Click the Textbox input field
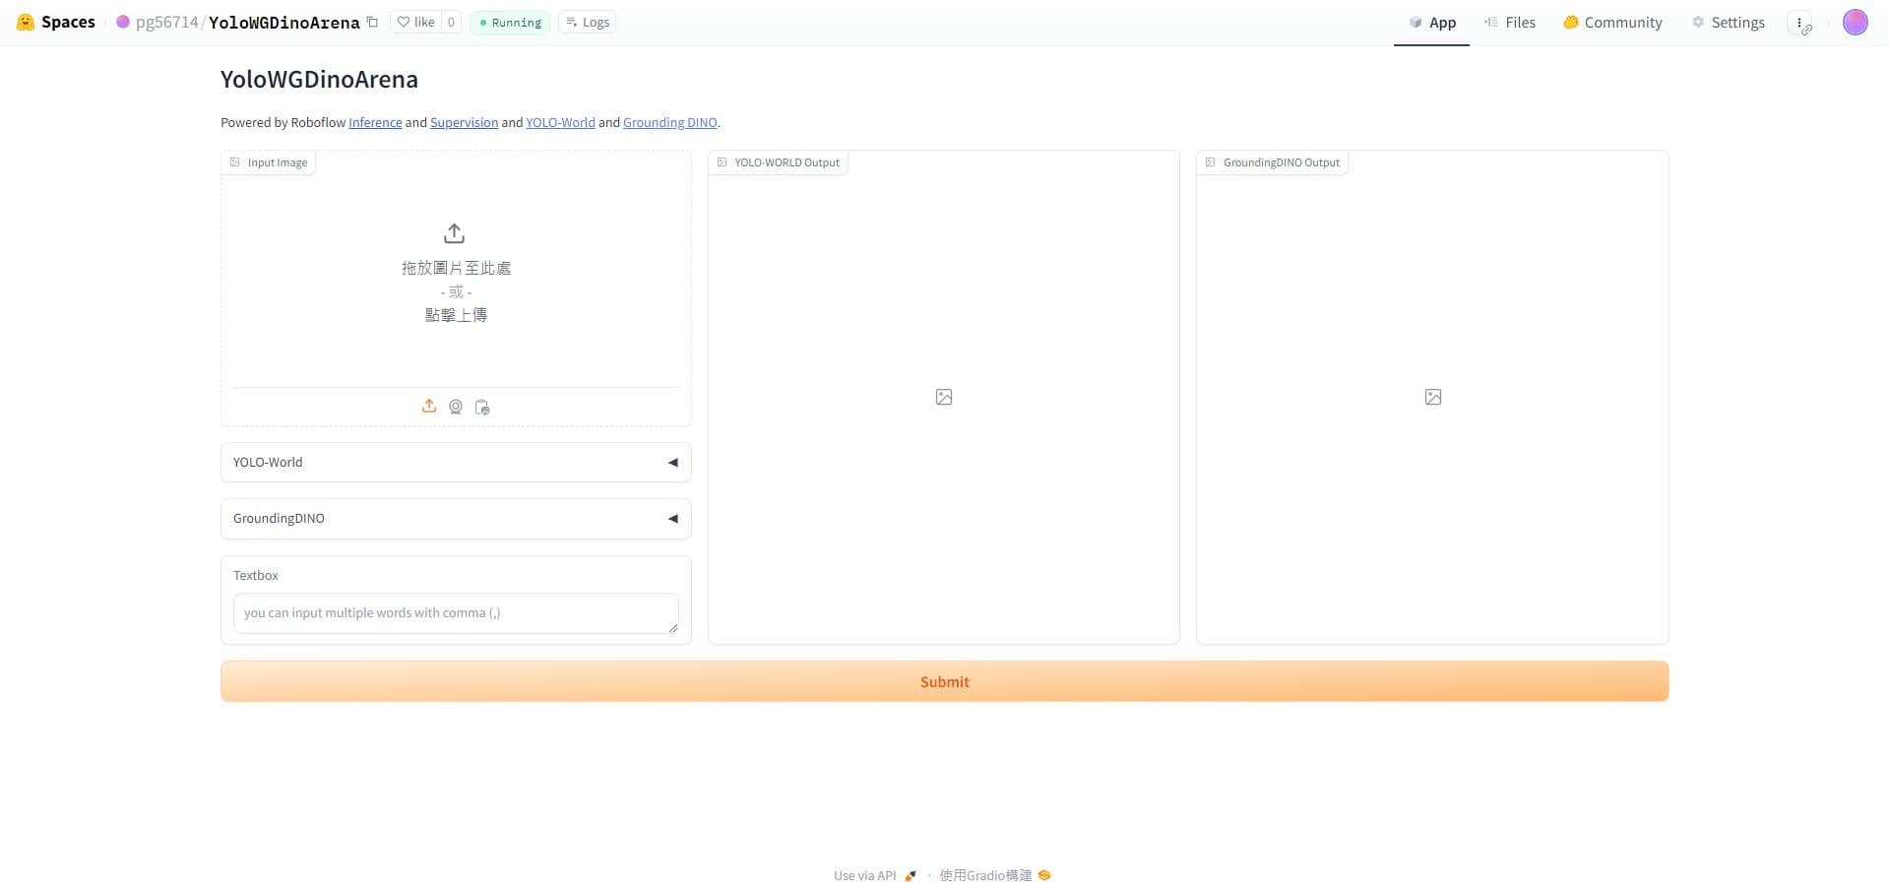The height and width of the screenshot is (889, 1889). [x=456, y=613]
